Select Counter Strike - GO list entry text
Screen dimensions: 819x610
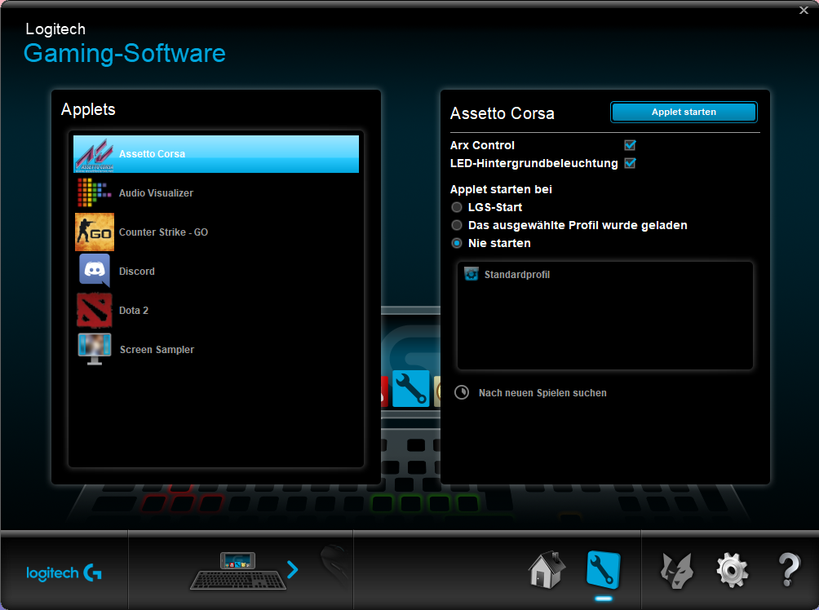pos(163,232)
